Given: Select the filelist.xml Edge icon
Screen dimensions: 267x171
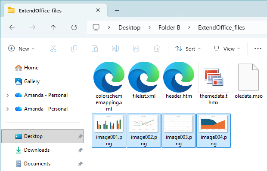Looking at the screenshot, I should tap(144, 77).
